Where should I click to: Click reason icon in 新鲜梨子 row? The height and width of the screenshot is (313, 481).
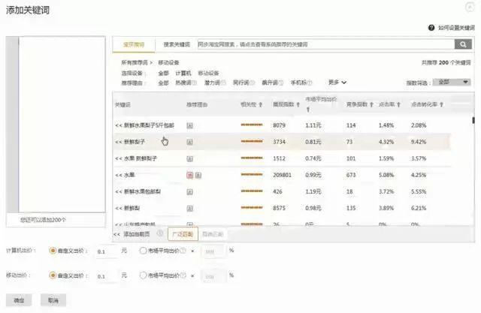(x=190, y=142)
